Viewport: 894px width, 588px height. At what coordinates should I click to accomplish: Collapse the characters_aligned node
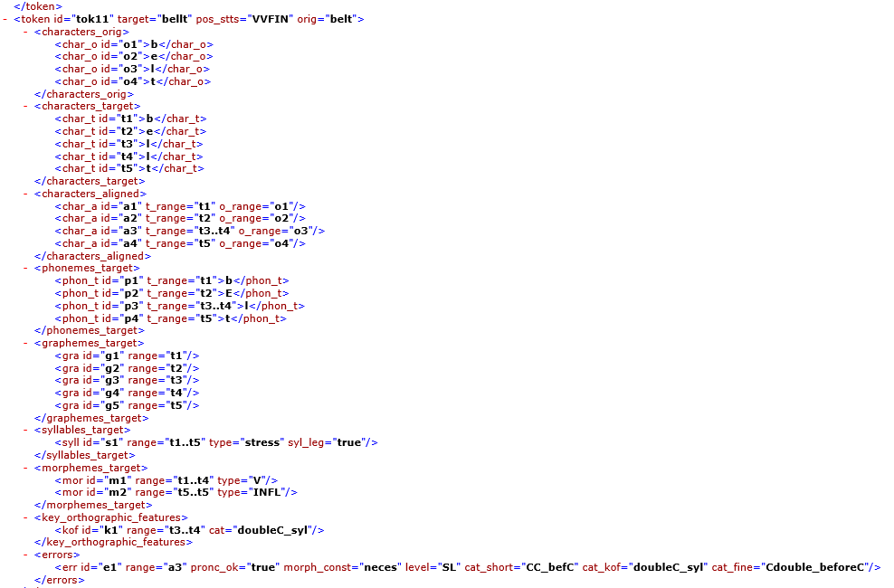tap(26, 194)
